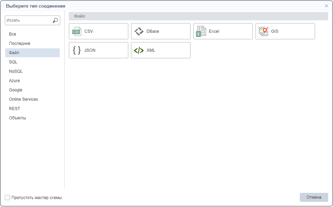
Task: Select the XML code tag icon
Action: pos(139,50)
